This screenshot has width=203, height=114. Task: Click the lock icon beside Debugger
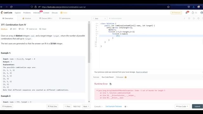(126, 77)
